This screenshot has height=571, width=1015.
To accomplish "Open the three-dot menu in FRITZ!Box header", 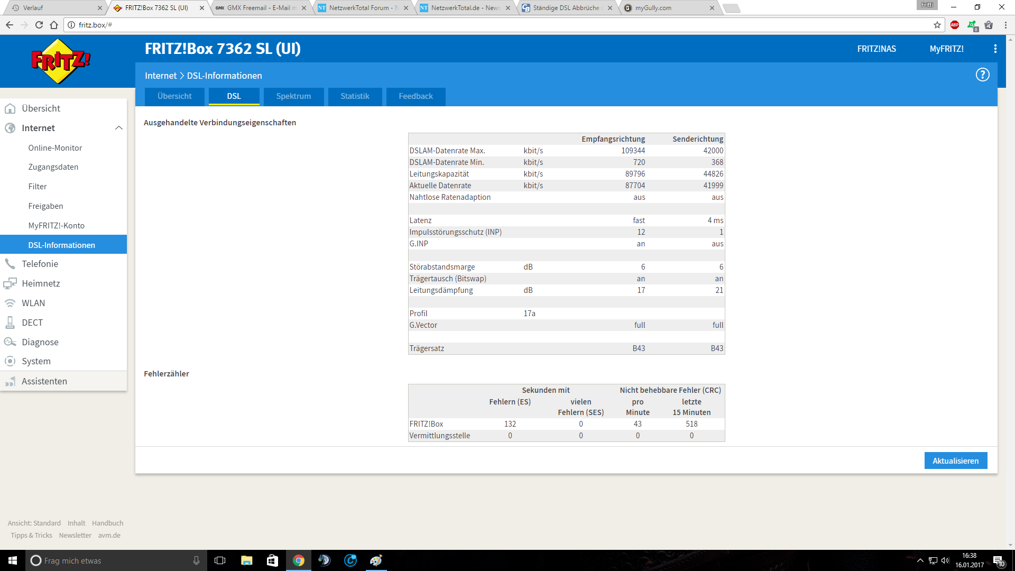I will 995,49.
